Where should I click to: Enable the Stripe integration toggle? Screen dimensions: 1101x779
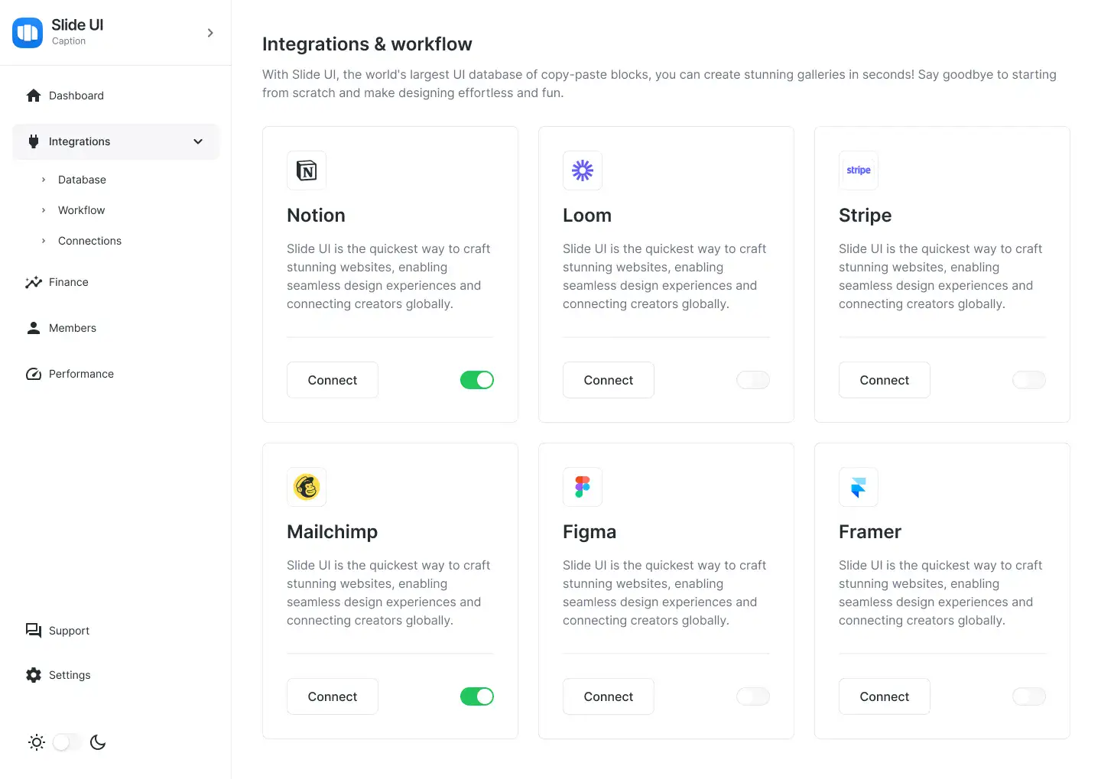point(1029,380)
